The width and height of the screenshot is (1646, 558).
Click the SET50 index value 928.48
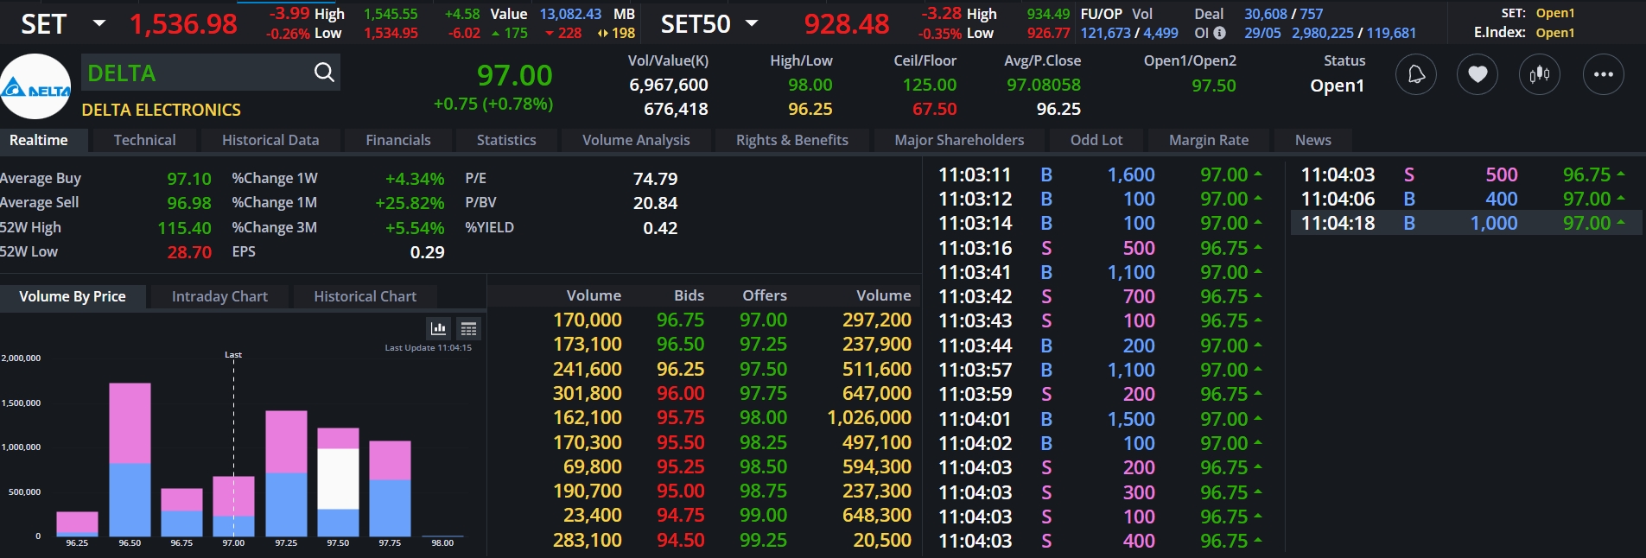click(x=846, y=24)
